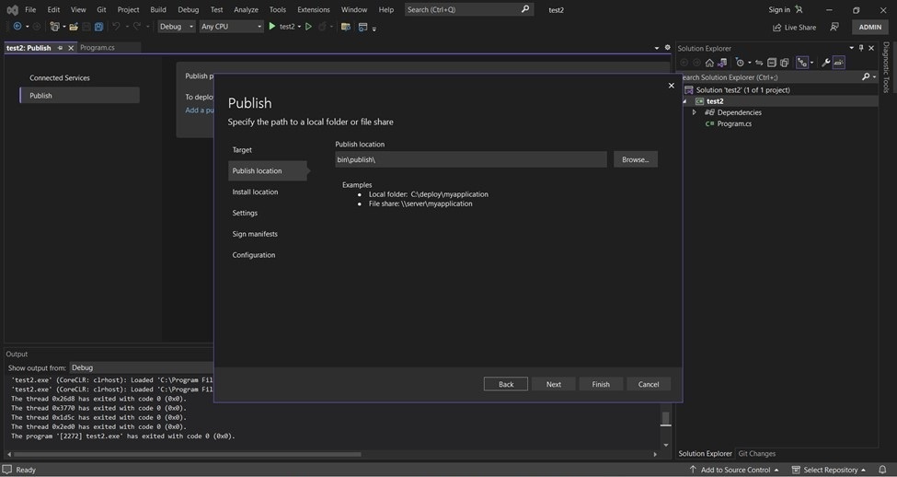Click the Search (Ctrl+Q) box
This screenshot has width=897, height=477.
click(469, 10)
